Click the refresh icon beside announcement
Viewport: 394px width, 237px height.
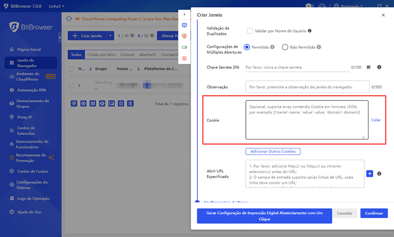[x=69, y=19]
